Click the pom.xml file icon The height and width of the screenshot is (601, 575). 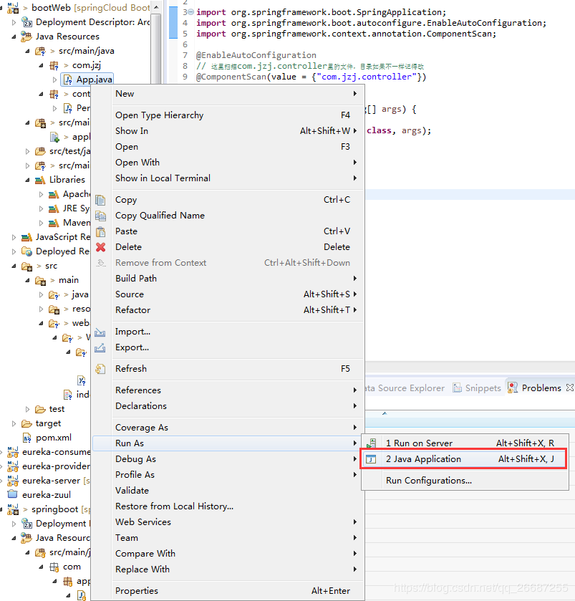[x=26, y=438]
